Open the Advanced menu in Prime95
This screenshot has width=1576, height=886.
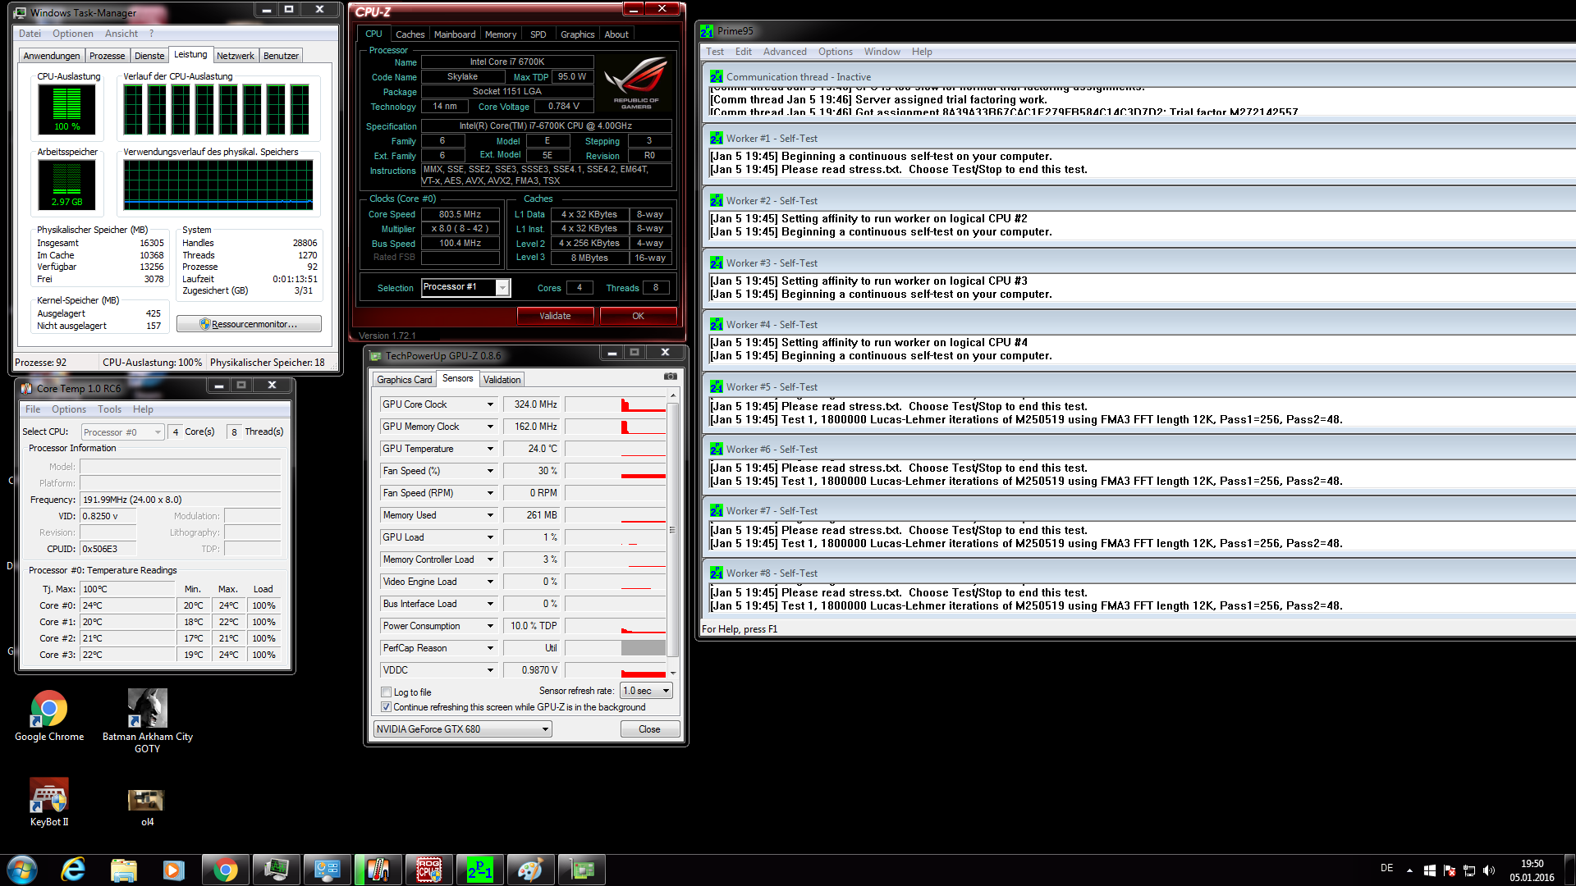784,52
